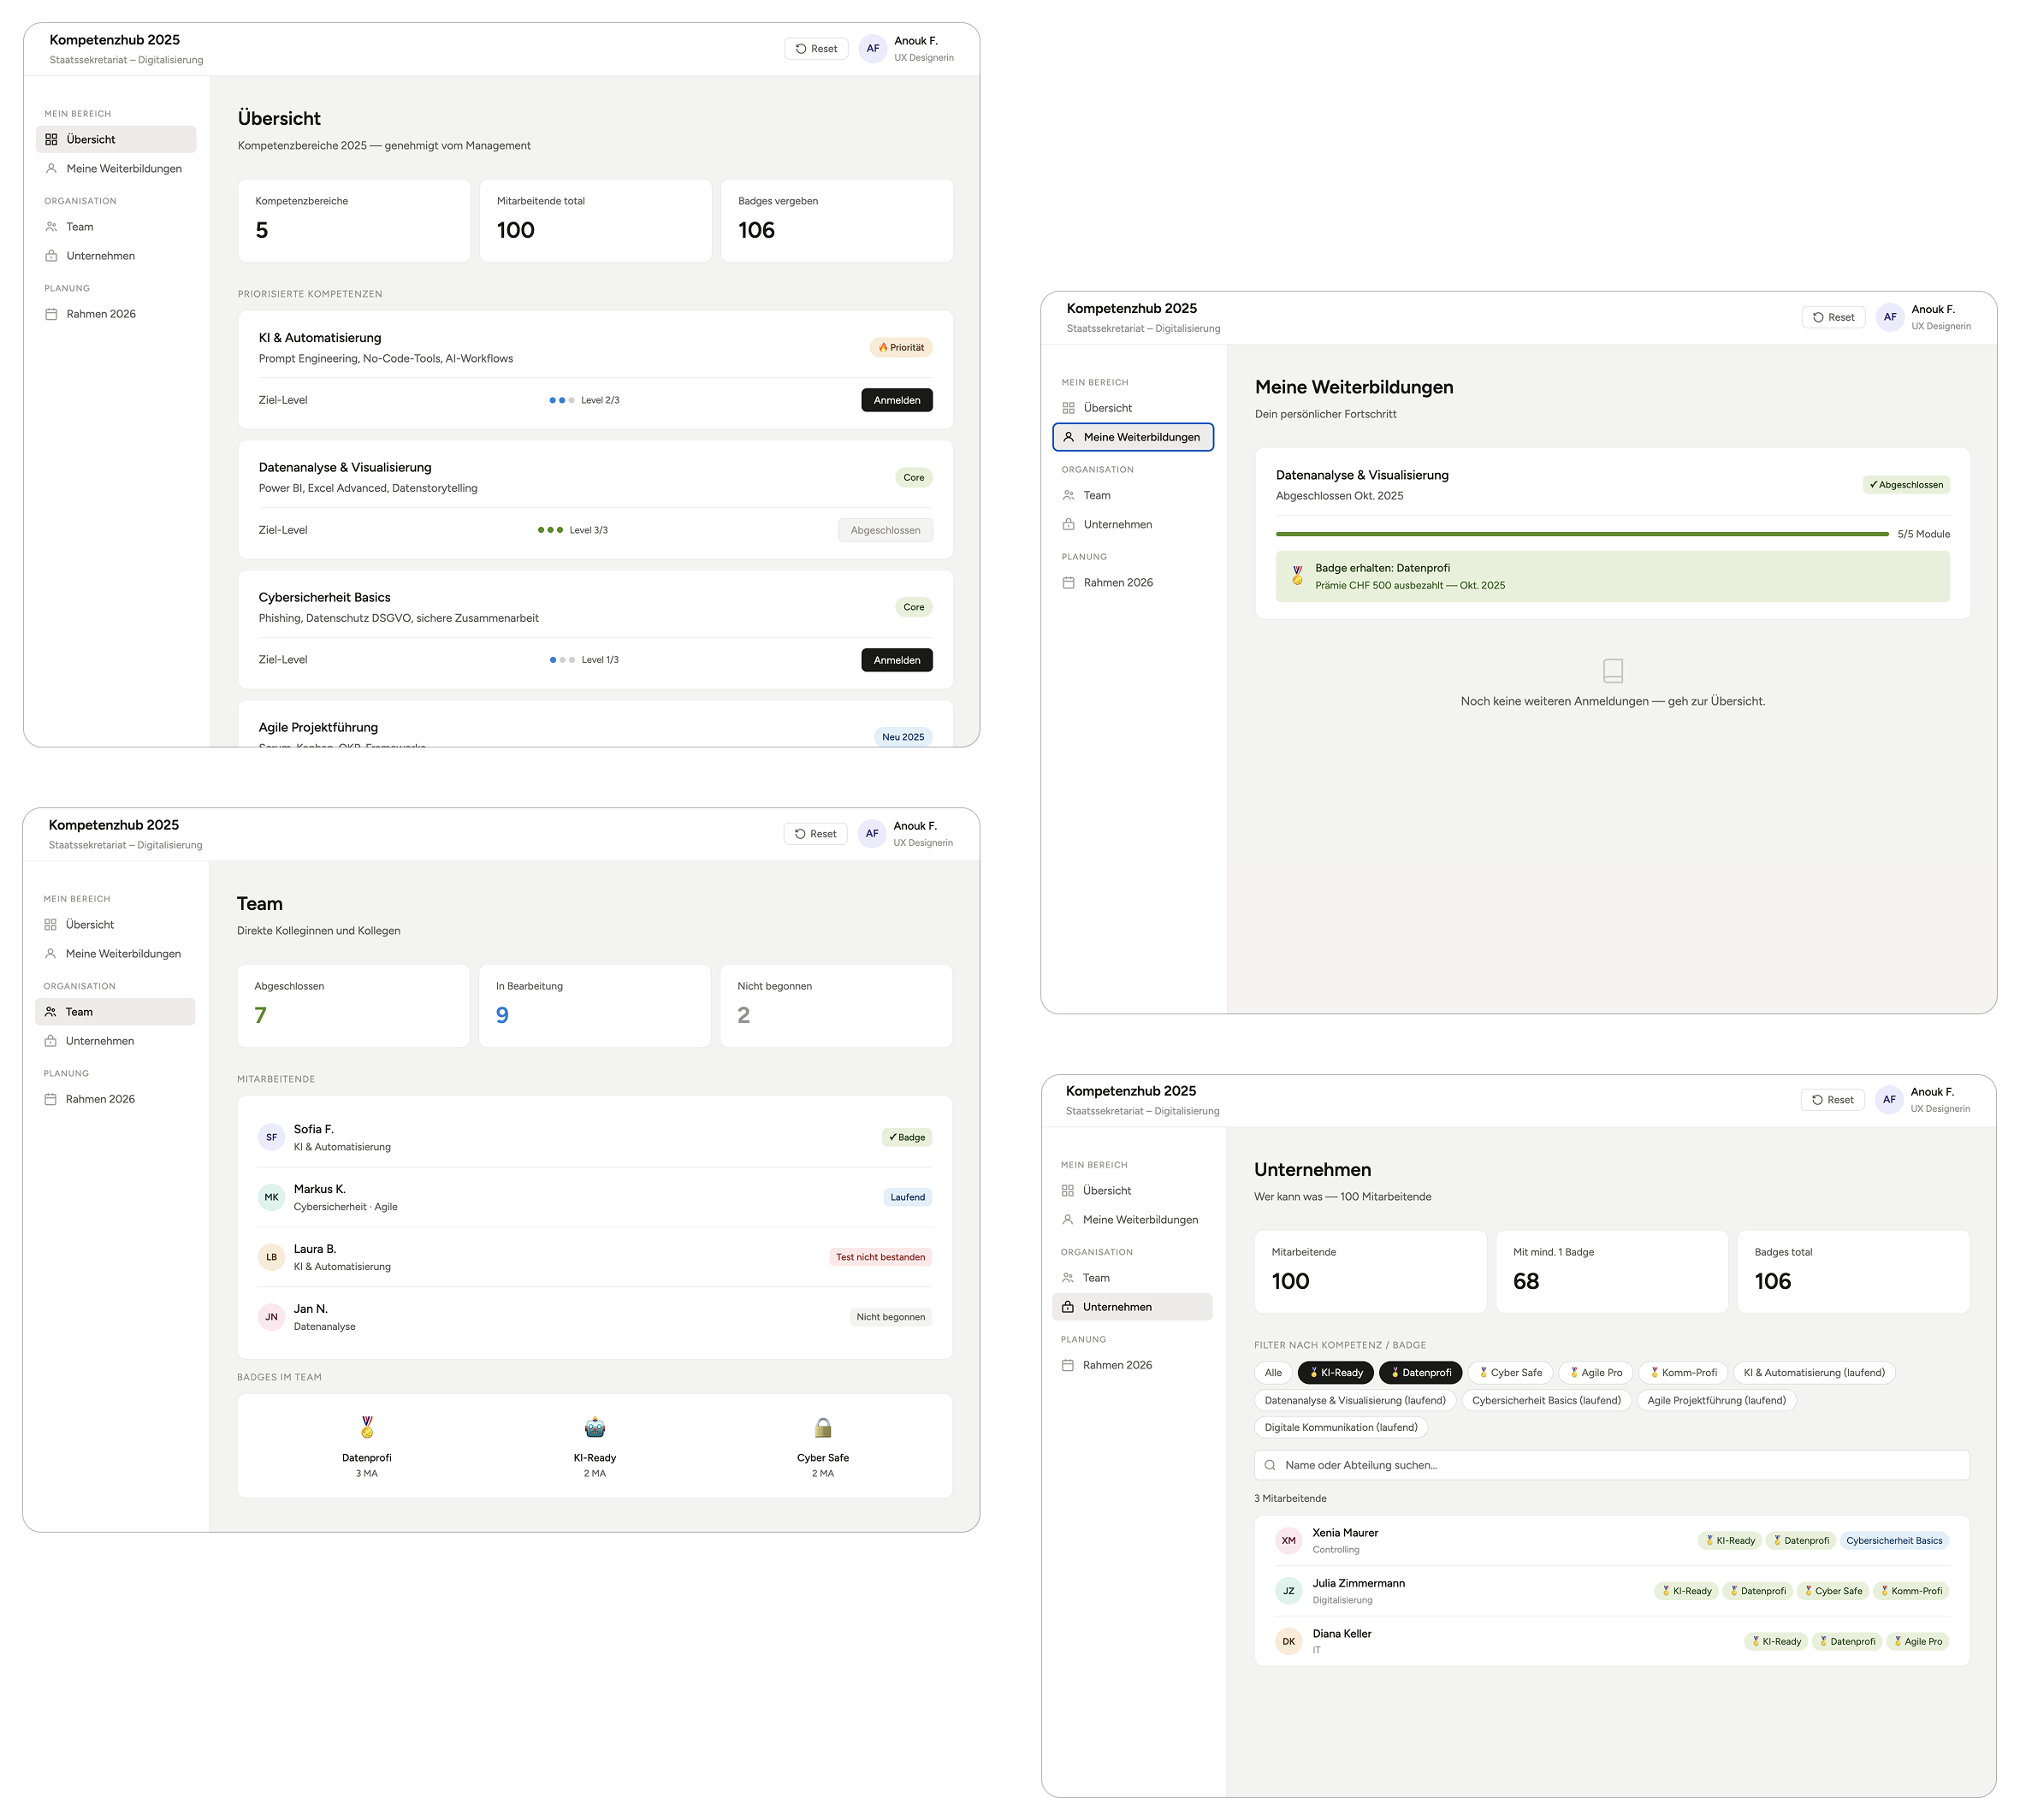Click Reset in the Meine Weiterbildungen window header
The height and width of the screenshot is (1820, 2020).
click(1833, 317)
